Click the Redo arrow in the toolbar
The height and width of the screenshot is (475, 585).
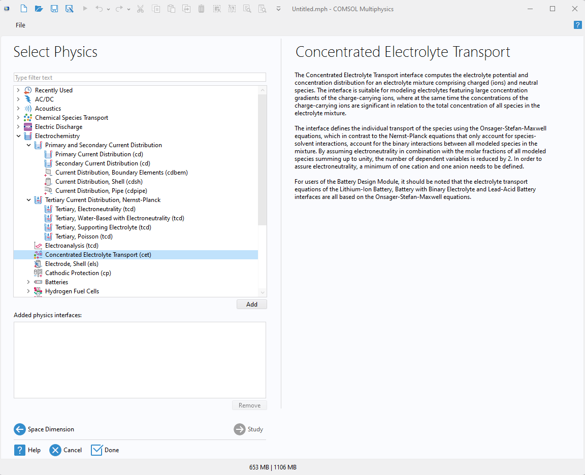point(119,9)
